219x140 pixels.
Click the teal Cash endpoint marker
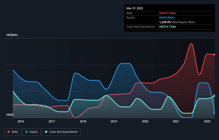(214, 96)
